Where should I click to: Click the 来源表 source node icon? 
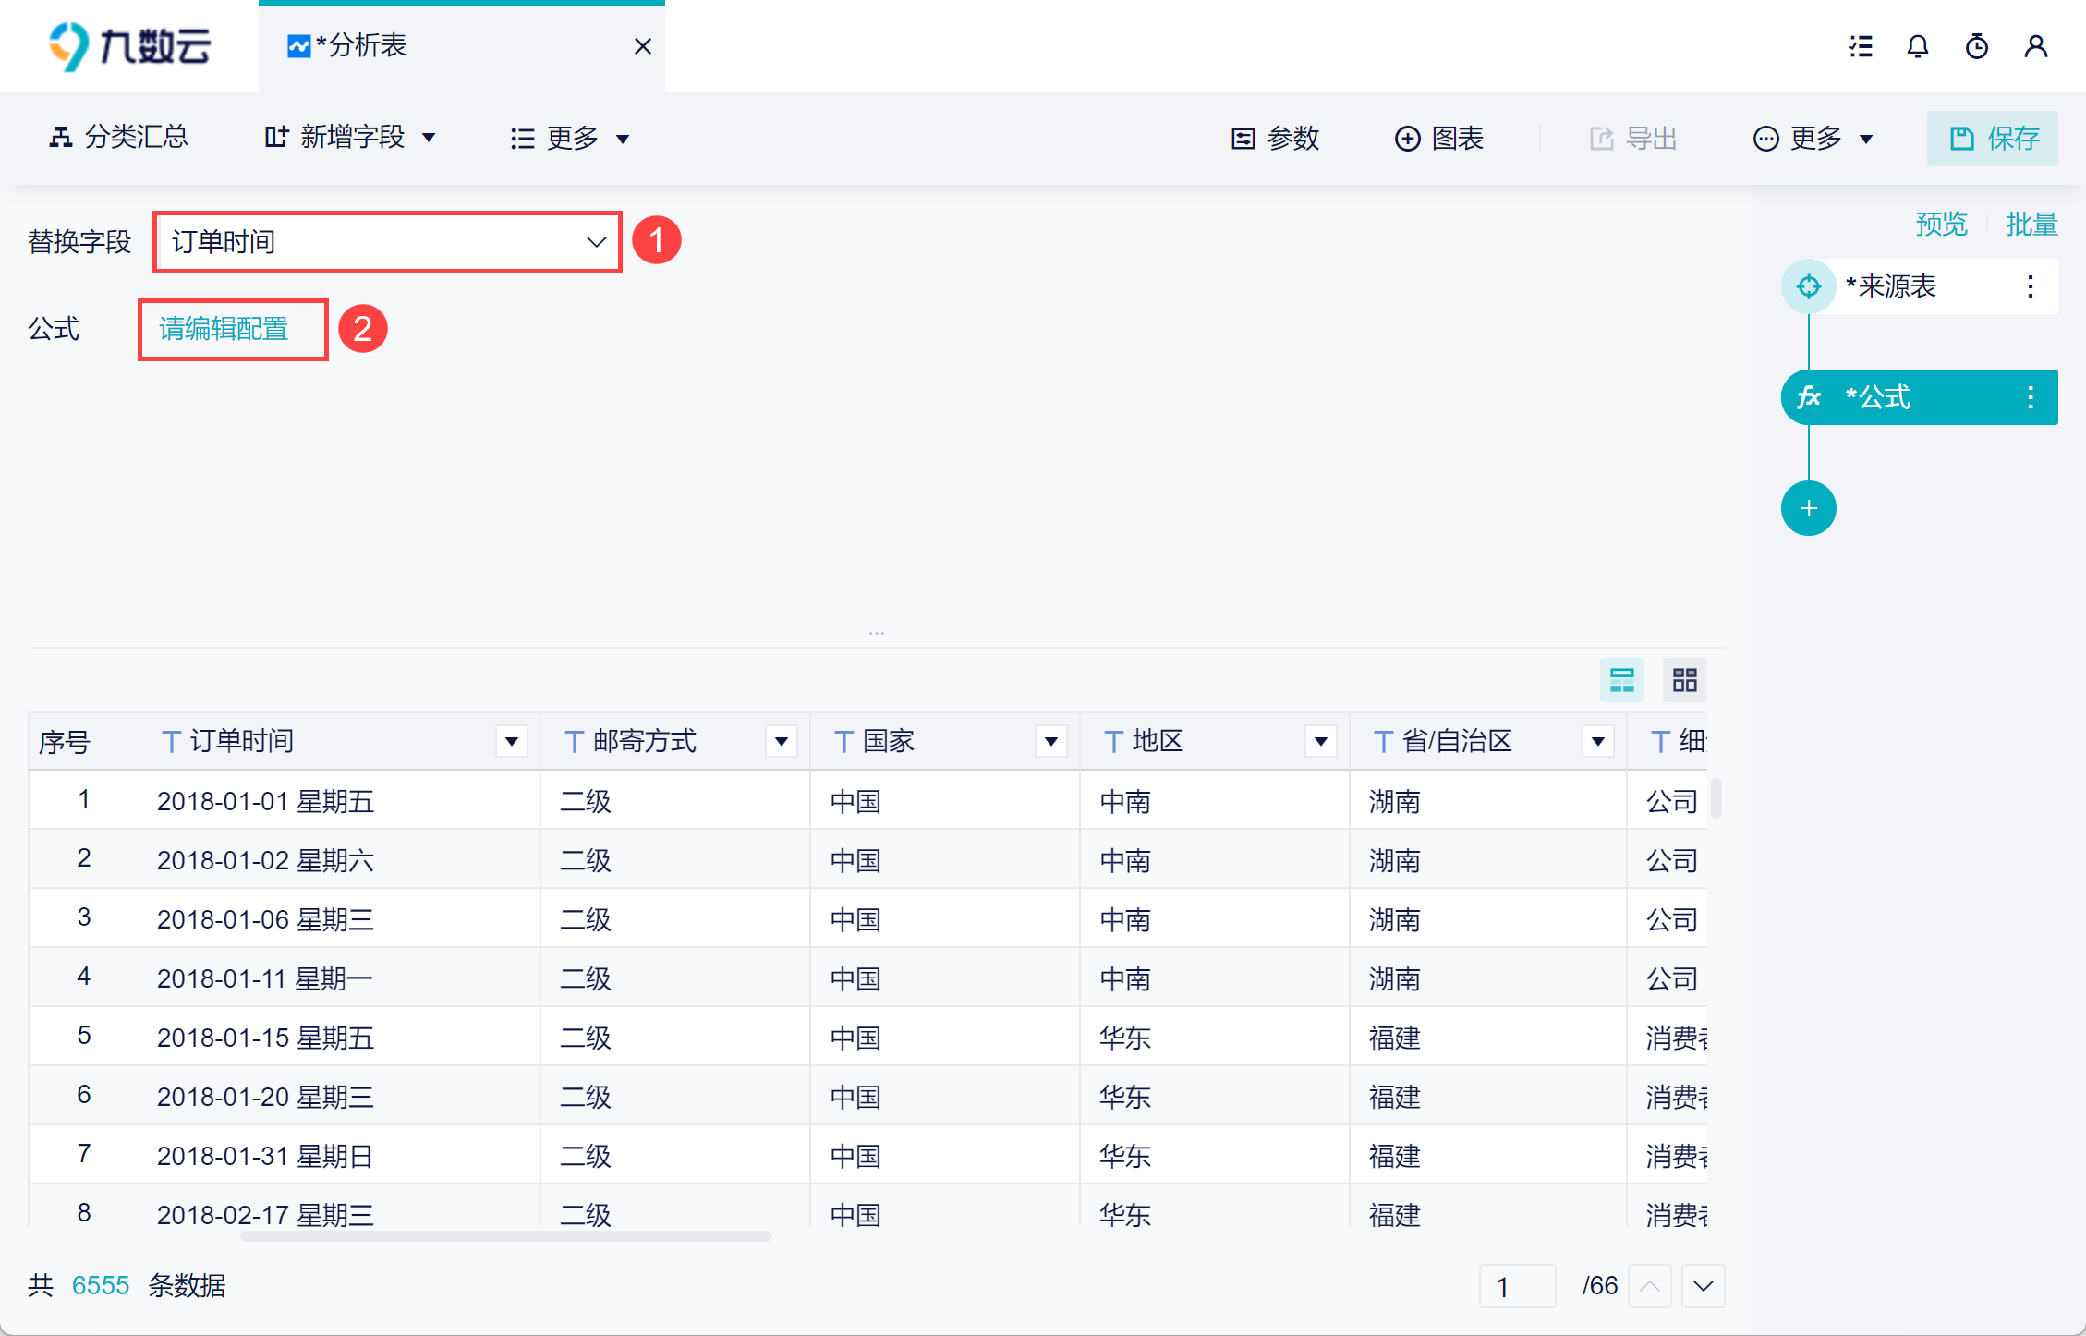click(x=1808, y=286)
